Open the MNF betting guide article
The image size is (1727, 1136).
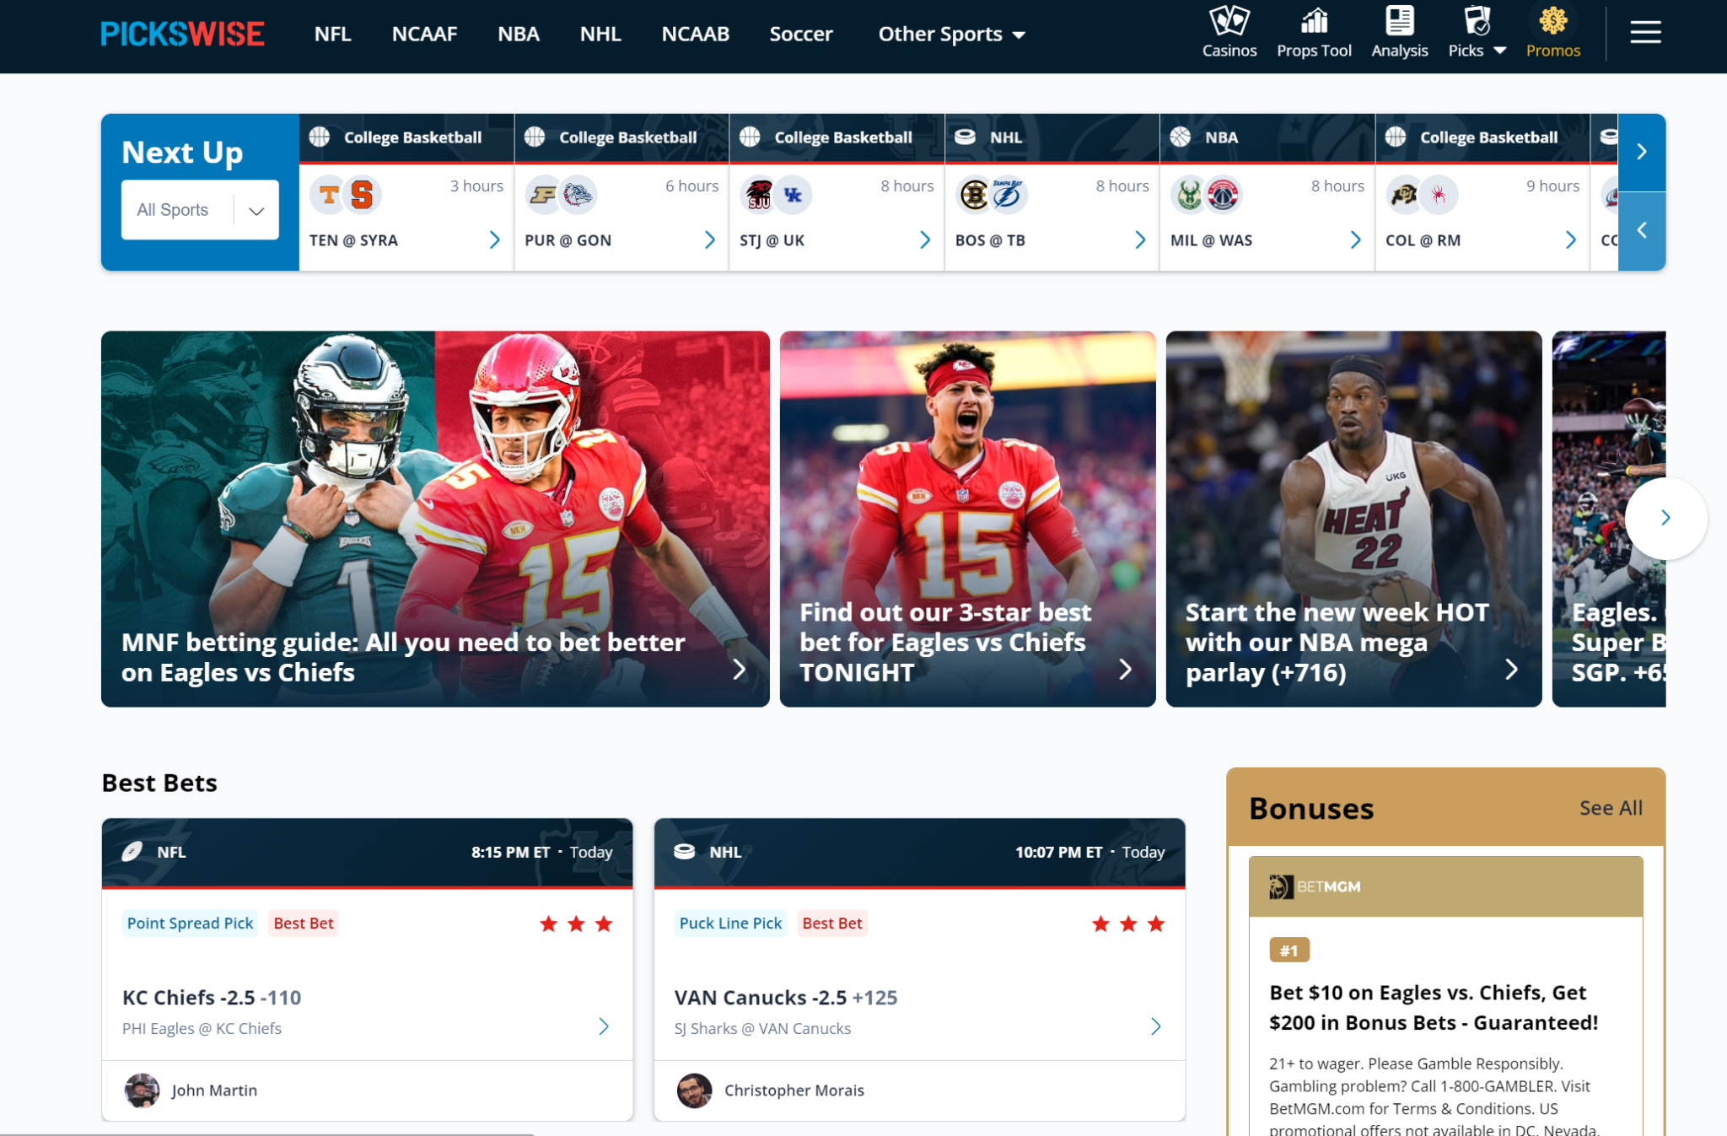tap(403, 657)
